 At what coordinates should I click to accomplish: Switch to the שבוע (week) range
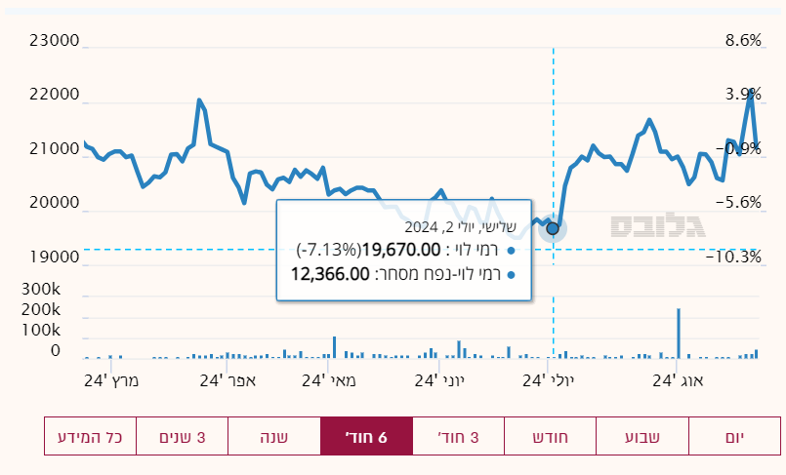(641, 436)
